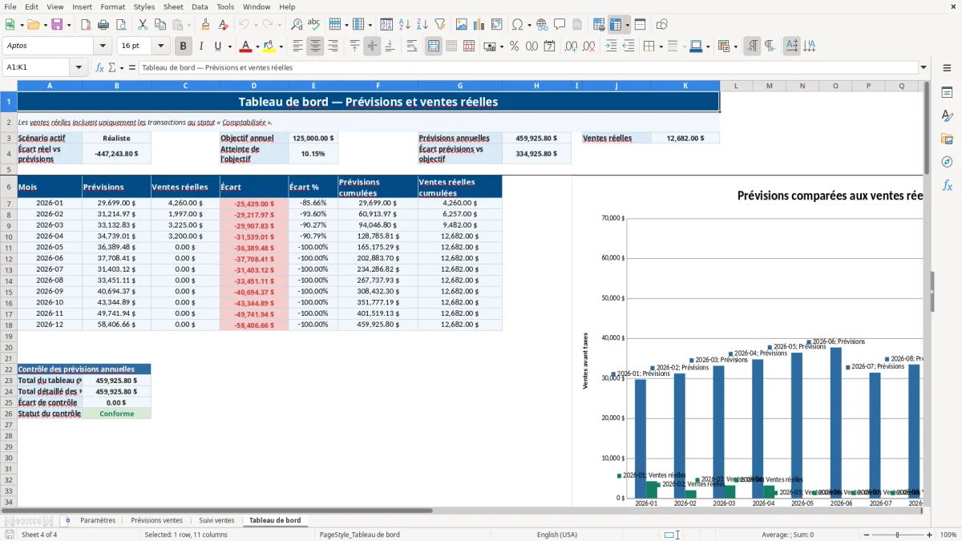Click the zoom in plus button
The width and height of the screenshot is (962, 541).
929,535
